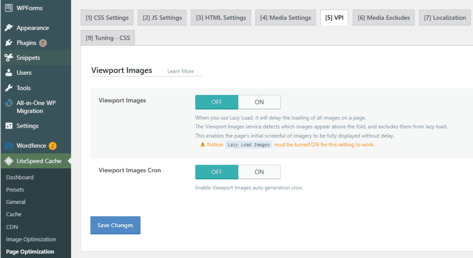Turn Viewport Images ON
The height and width of the screenshot is (258, 473).
(259, 102)
